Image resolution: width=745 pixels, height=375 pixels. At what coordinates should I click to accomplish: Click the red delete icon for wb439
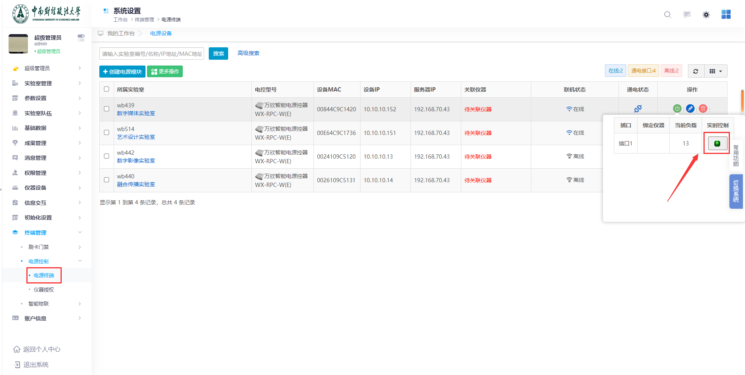[703, 109]
